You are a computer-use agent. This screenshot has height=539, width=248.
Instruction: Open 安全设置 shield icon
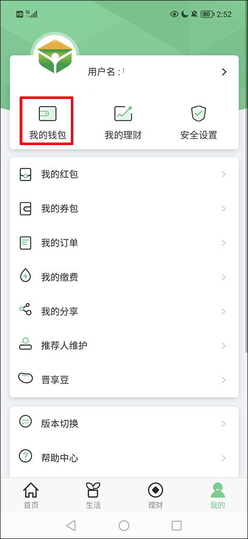coord(198,114)
